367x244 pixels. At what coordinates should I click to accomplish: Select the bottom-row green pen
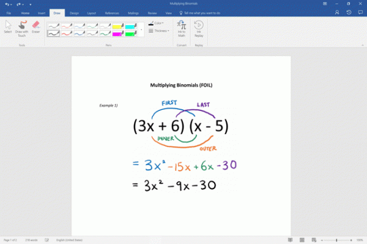tap(105, 34)
